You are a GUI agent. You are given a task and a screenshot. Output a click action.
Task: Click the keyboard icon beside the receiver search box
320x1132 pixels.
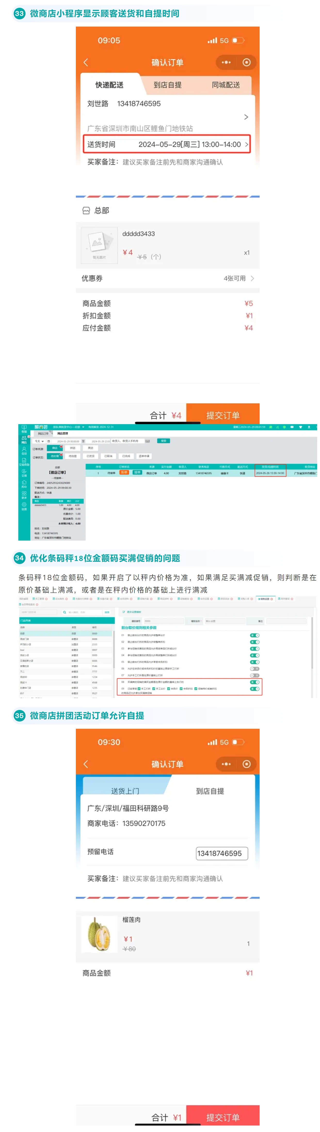click(148, 441)
